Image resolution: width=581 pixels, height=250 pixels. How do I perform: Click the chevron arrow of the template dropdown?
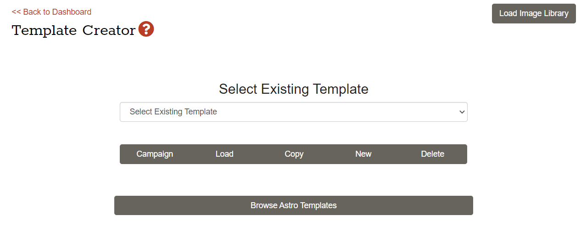(462, 112)
